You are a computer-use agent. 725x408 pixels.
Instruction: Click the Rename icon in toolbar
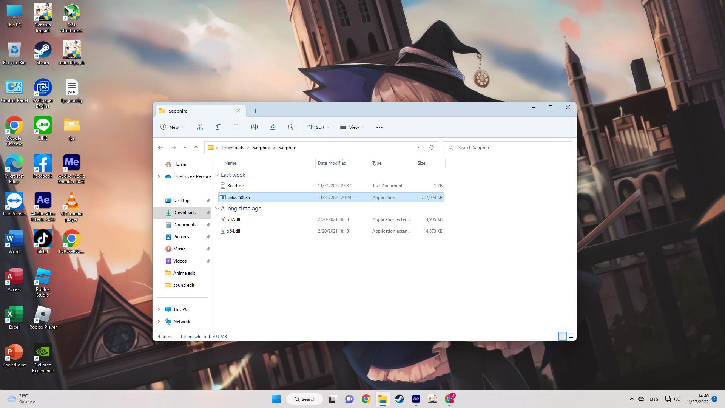(x=255, y=127)
